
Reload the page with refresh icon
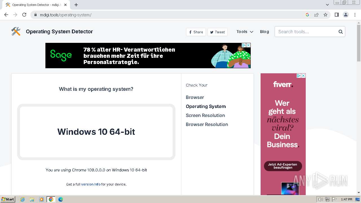coord(24,15)
